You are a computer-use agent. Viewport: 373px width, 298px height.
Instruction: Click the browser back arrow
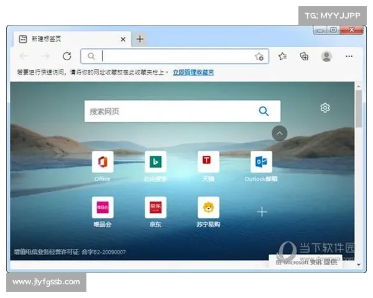(24, 56)
